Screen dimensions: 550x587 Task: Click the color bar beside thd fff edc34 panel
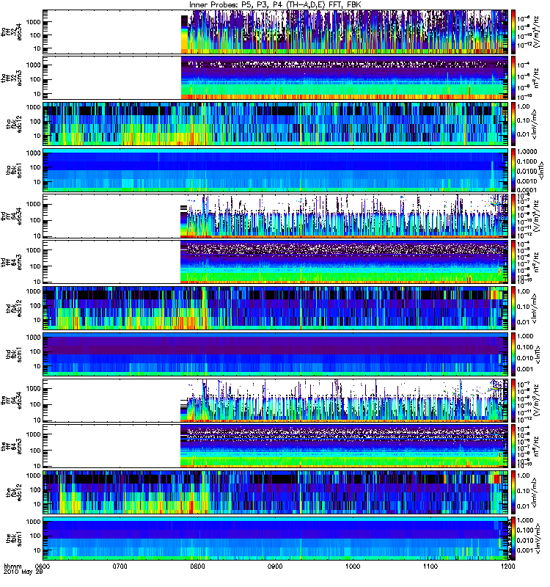513,216
